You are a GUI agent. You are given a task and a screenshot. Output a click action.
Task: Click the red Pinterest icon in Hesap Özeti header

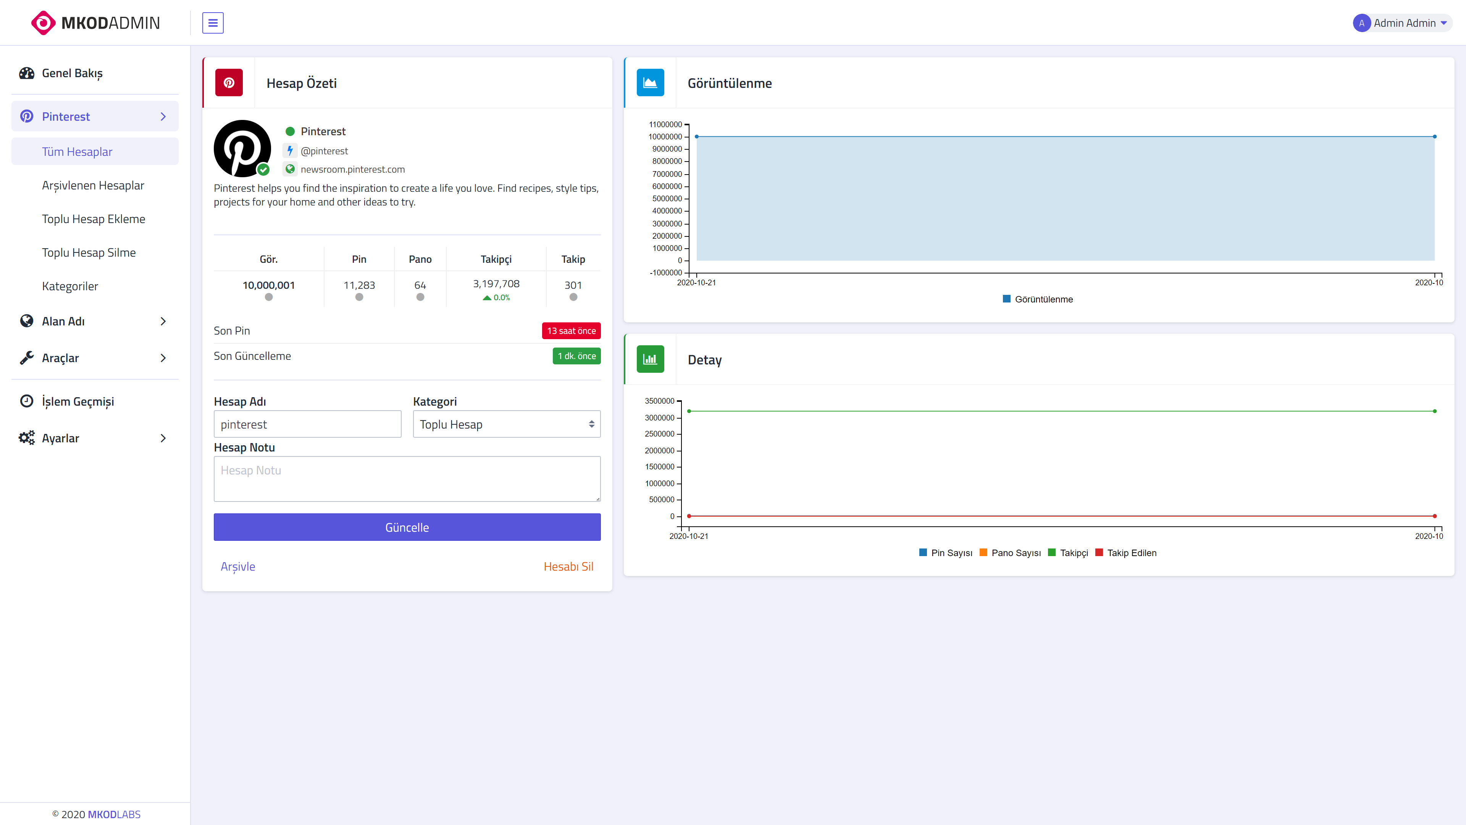(x=229, y=82)
